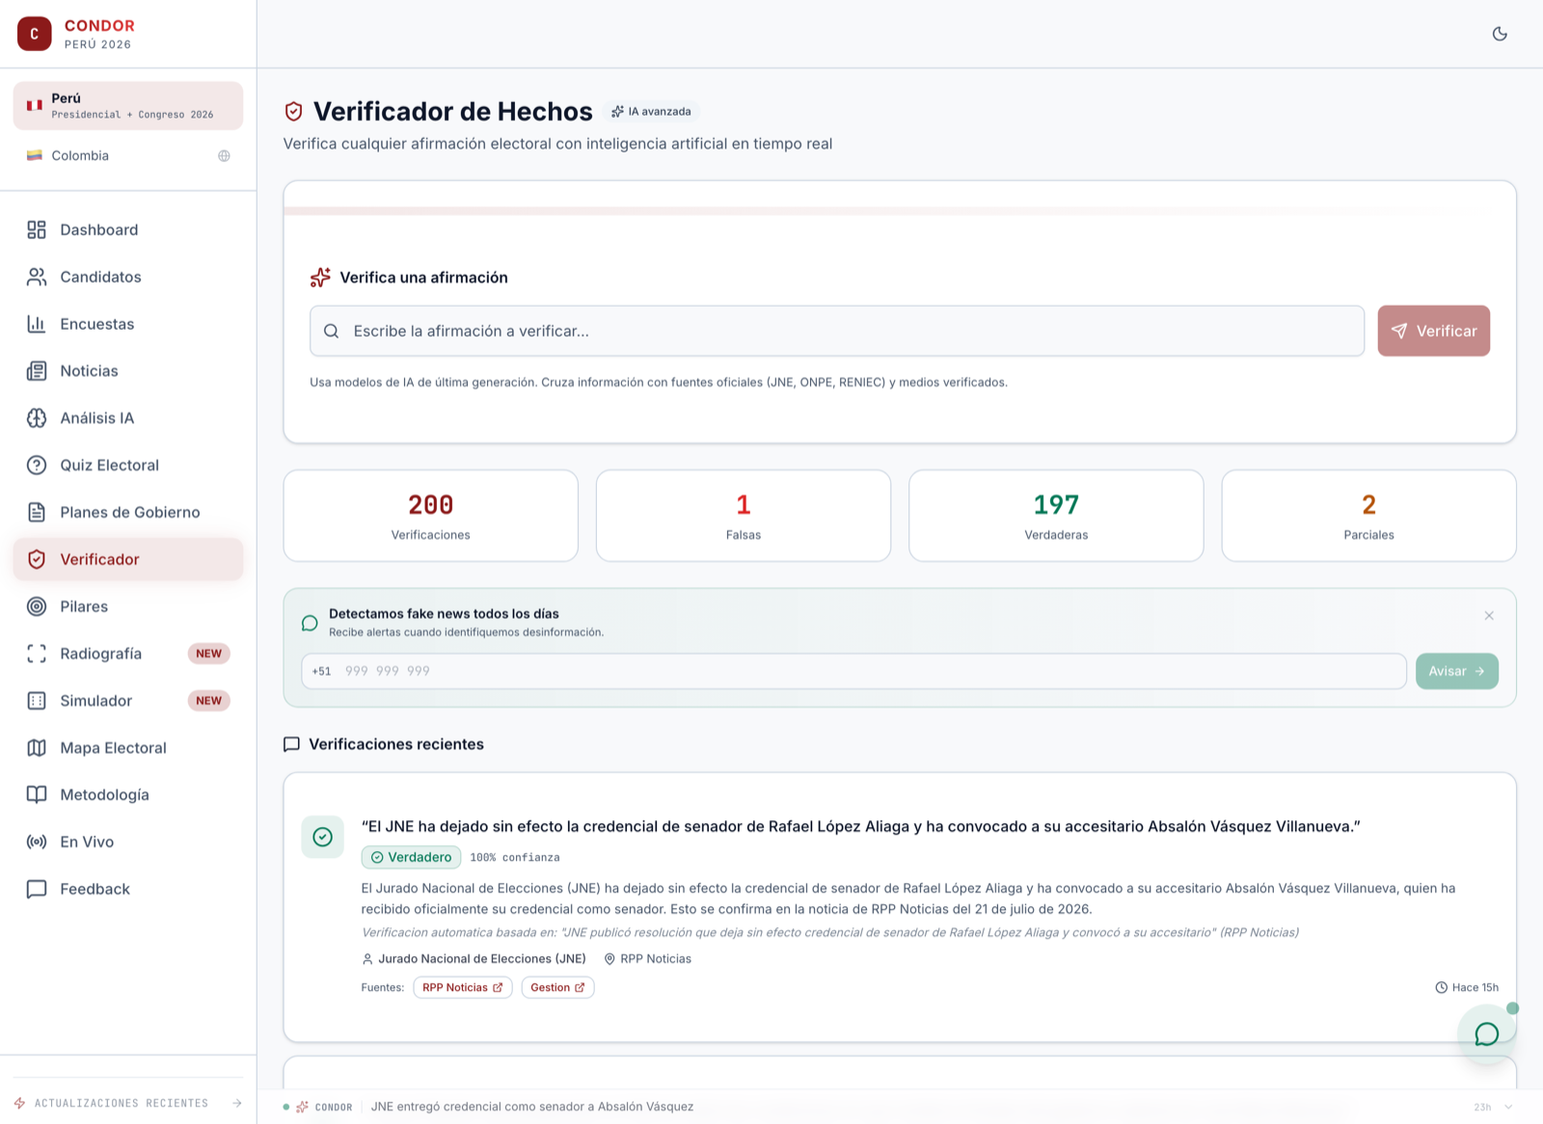1543x1124 pixels.
Task: Open Planes de Gobierno menu item
Action: [128, 513]
